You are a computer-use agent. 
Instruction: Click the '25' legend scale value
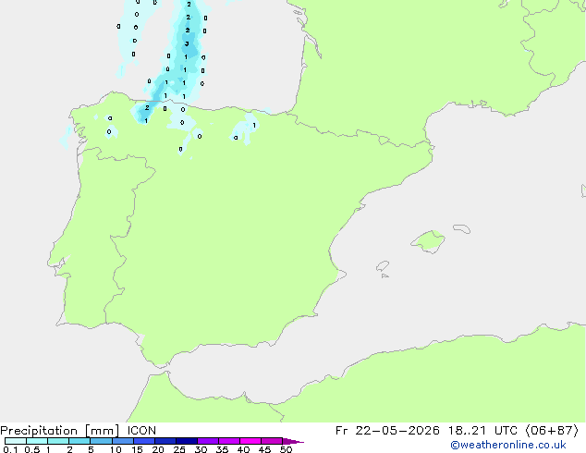(x=179, y=449)
